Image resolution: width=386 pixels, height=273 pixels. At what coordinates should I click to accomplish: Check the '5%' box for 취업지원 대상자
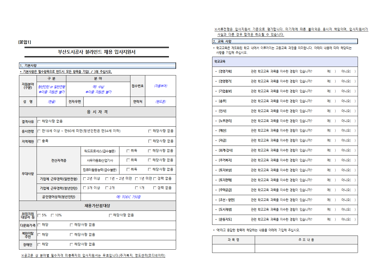(x=39, y=215)
